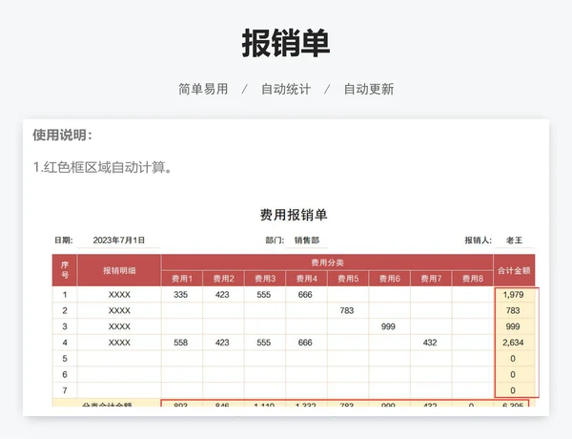The height and width of the screenshot is (439, 572).
Task: Select the cell with value 558
Action: pos(182,343)
